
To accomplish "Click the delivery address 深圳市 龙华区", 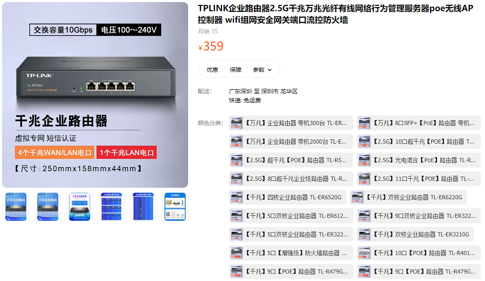I will pyautogui.click(x=279, y=91).
